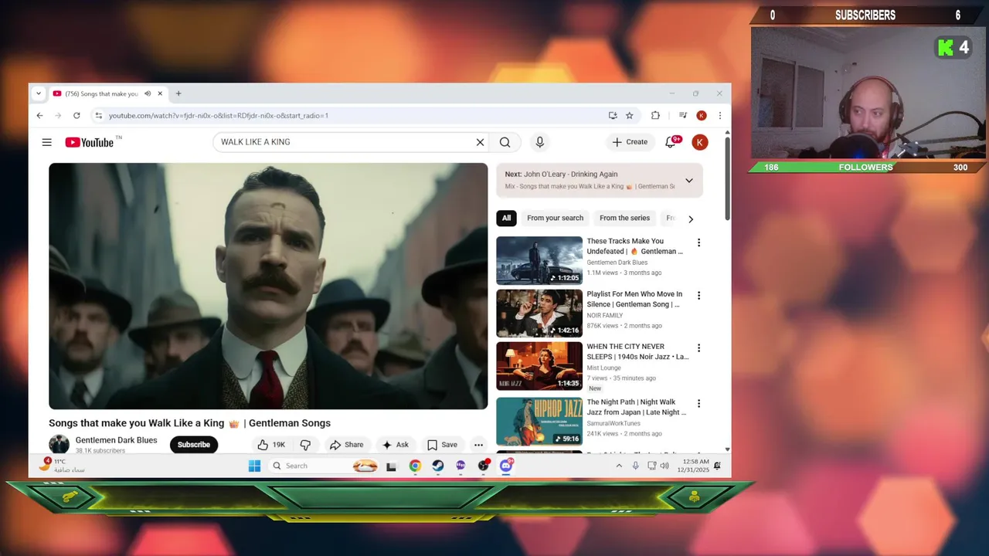Bookmark this page with the star
The width and height of the screenshot is (989, 556).
630,116
